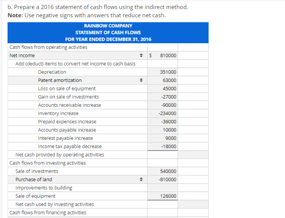285x218 pixels.
Task: Click the Net income amount field 810000
Action: [x=162, y=55]
